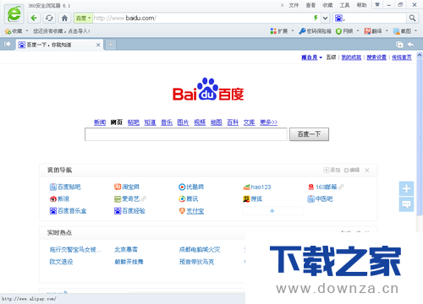Click the 360 browser logo icon
This screenshot has height=304, width=423.
pos(14,14)
